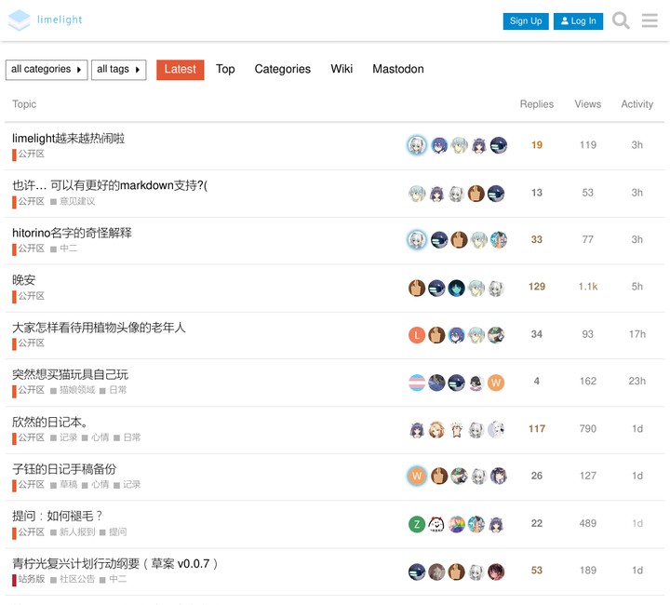Open the hamburger menu icon

pos(650,20)
